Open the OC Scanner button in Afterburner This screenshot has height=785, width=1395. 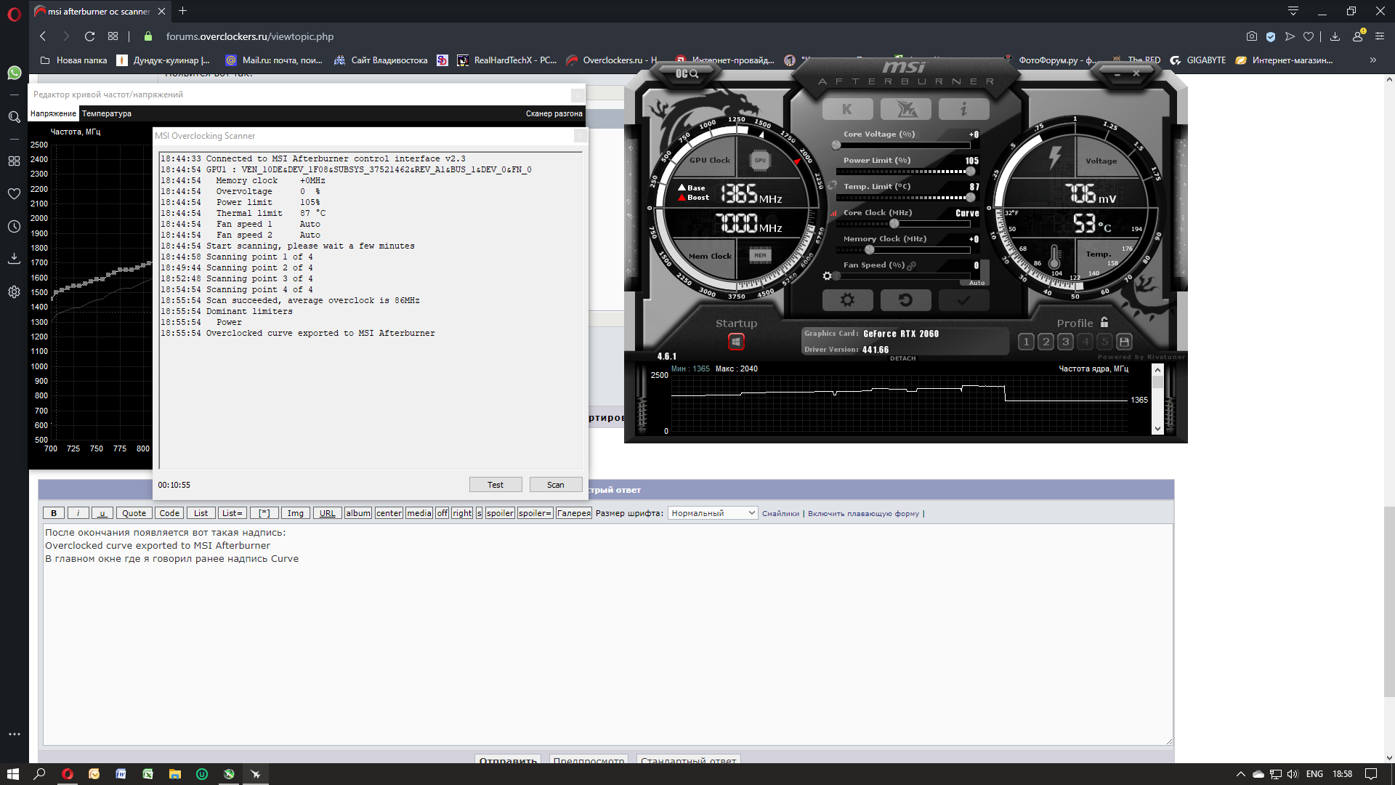pos(687,73)
